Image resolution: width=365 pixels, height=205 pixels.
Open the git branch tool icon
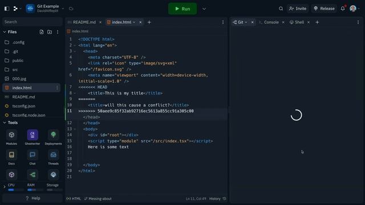pyautogui.click(x=33, y=175)
